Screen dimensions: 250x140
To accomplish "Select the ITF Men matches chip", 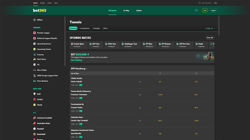I will point(149,45).
